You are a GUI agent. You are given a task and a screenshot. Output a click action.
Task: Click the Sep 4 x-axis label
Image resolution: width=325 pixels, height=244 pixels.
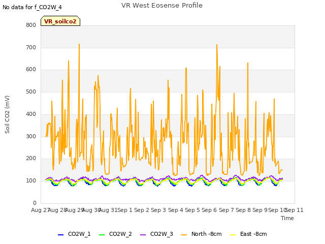[x=176, y=210]
